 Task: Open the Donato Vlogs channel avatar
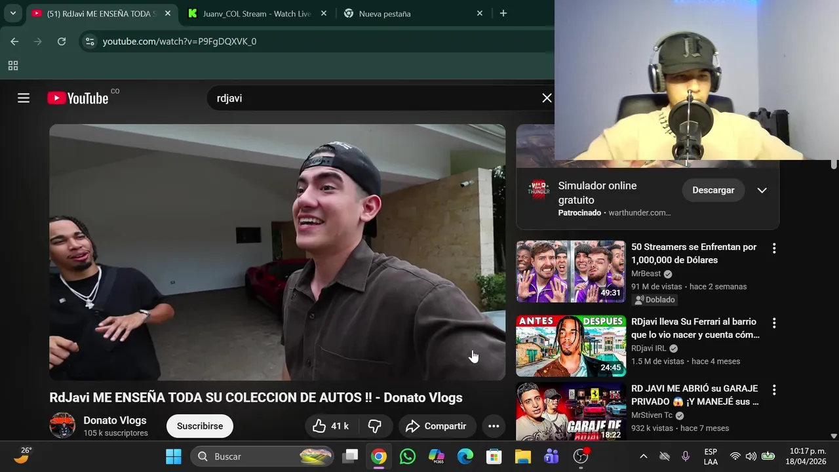(x=62, y=426)
